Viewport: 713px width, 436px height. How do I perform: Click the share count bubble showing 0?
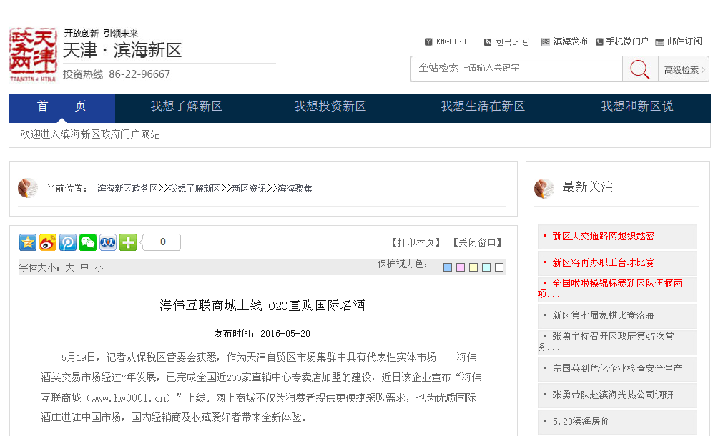pyautogui.click(x=162, y=242)
